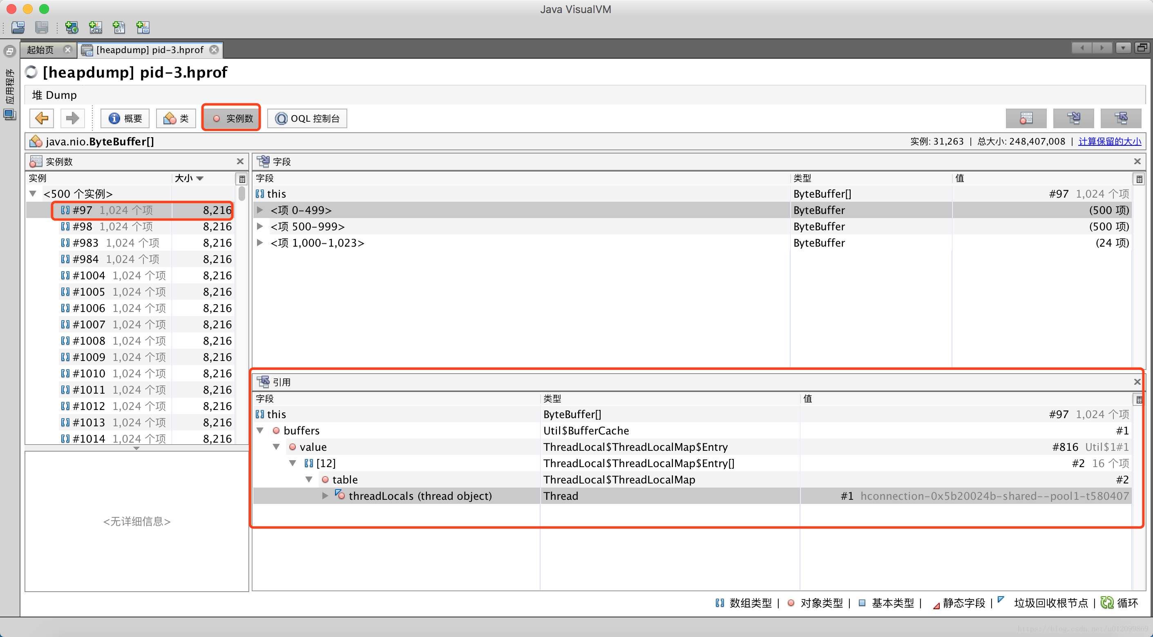
Task: Click the 字段 panel header icon
Action: tap(263, 161)
